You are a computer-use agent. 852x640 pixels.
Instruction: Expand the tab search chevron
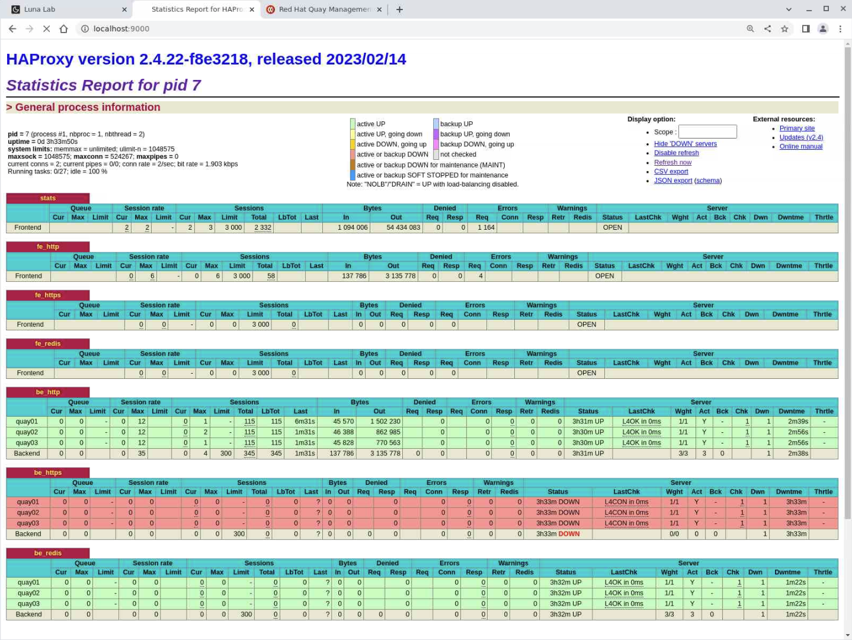coord(789,9)
